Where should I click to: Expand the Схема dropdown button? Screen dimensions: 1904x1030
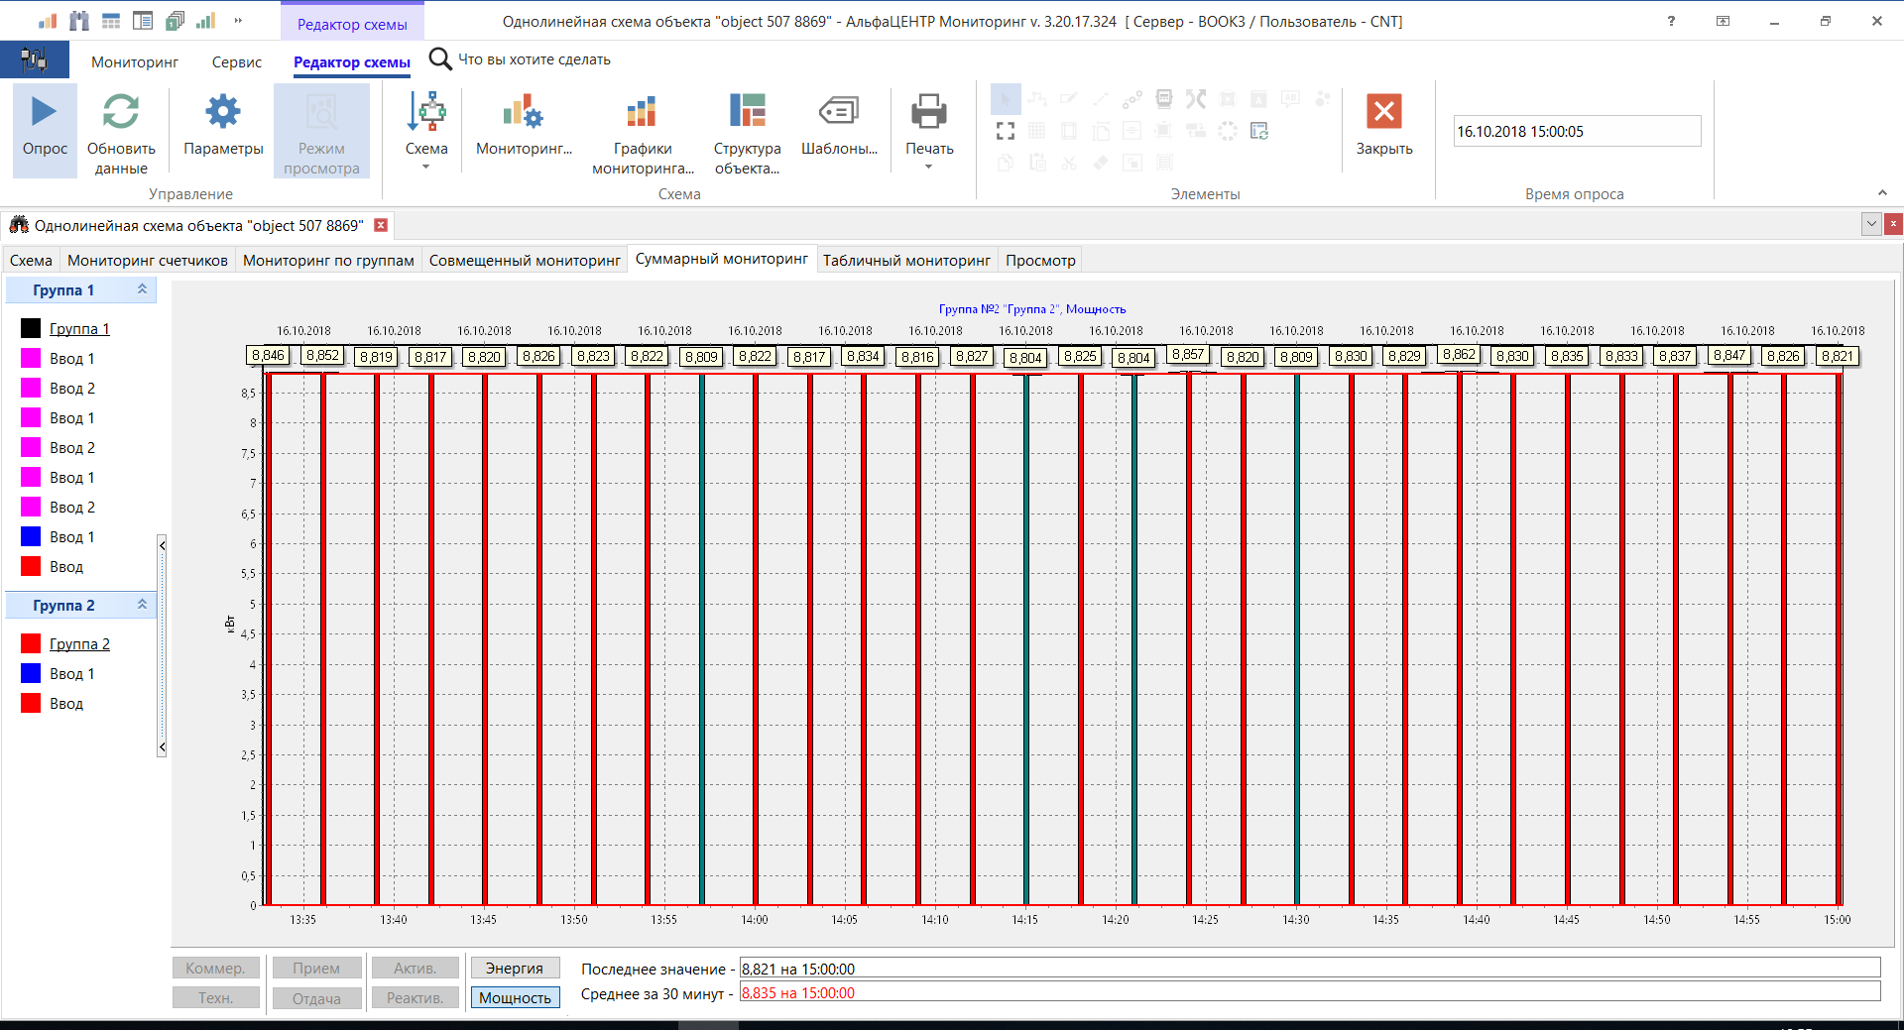point(426,167)
